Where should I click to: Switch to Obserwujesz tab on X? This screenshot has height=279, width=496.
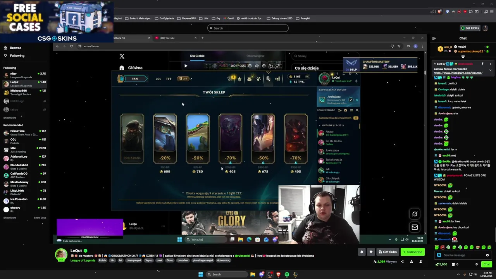coord(255,56)
